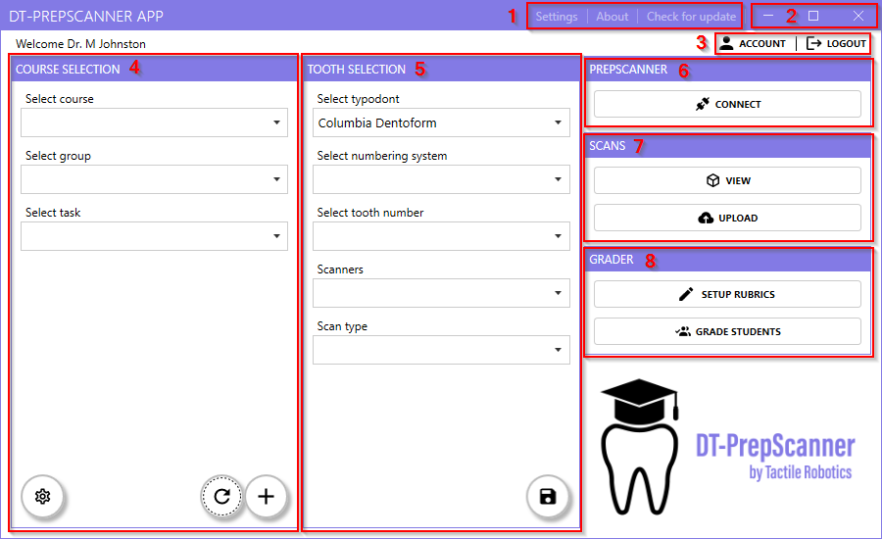Open the Account page
The image size is (882, 539).
click(754, 43)
